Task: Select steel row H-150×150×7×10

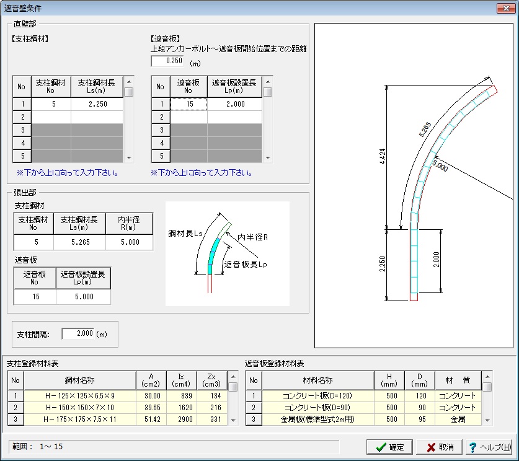Action: (117, 408)
